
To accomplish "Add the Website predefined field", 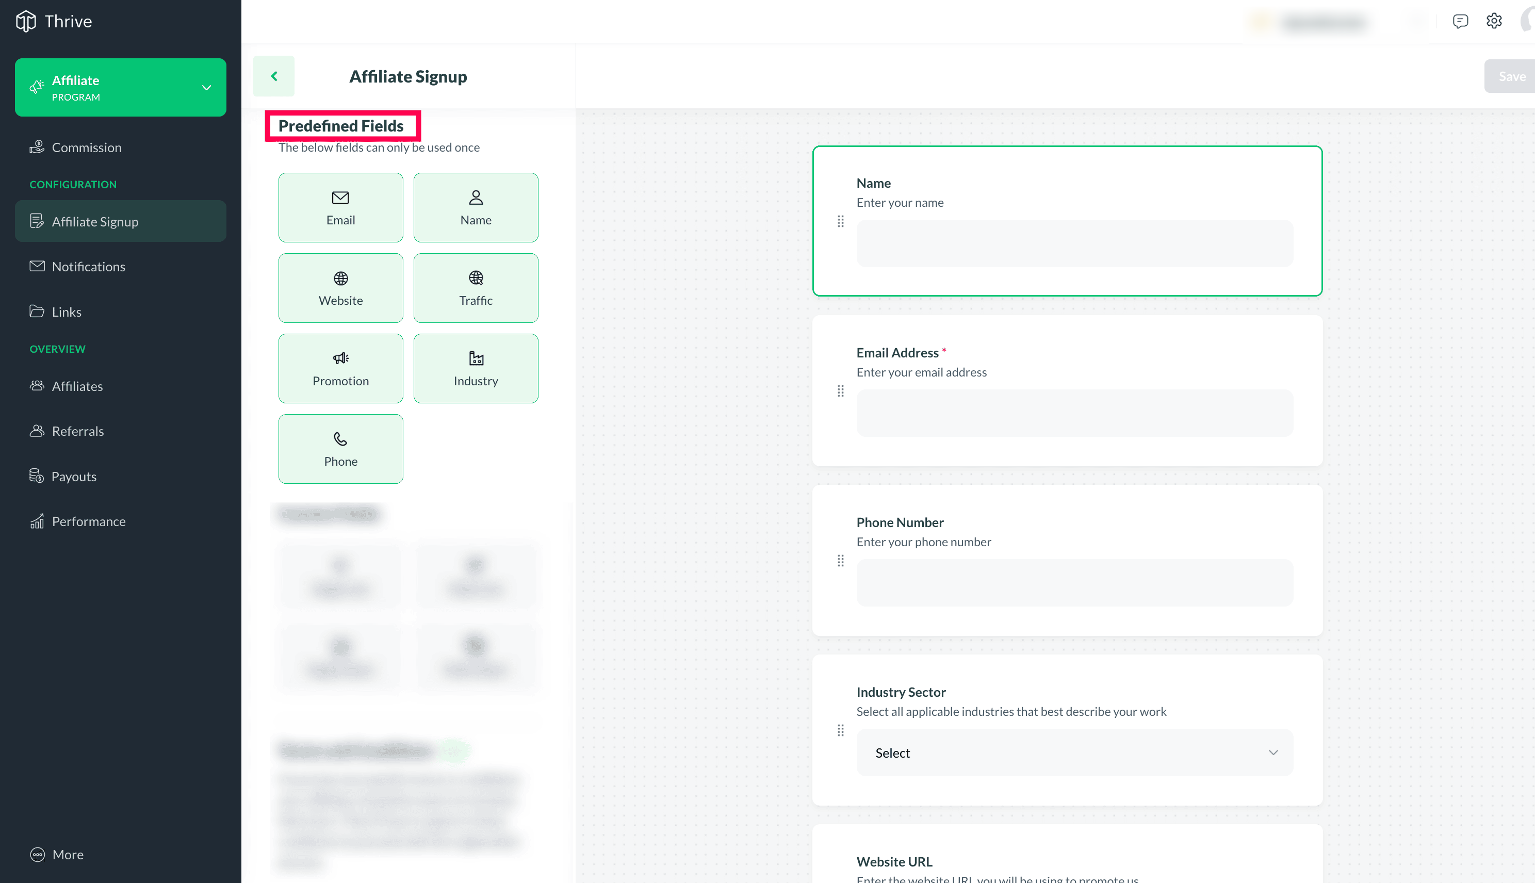I will (340, 288).
